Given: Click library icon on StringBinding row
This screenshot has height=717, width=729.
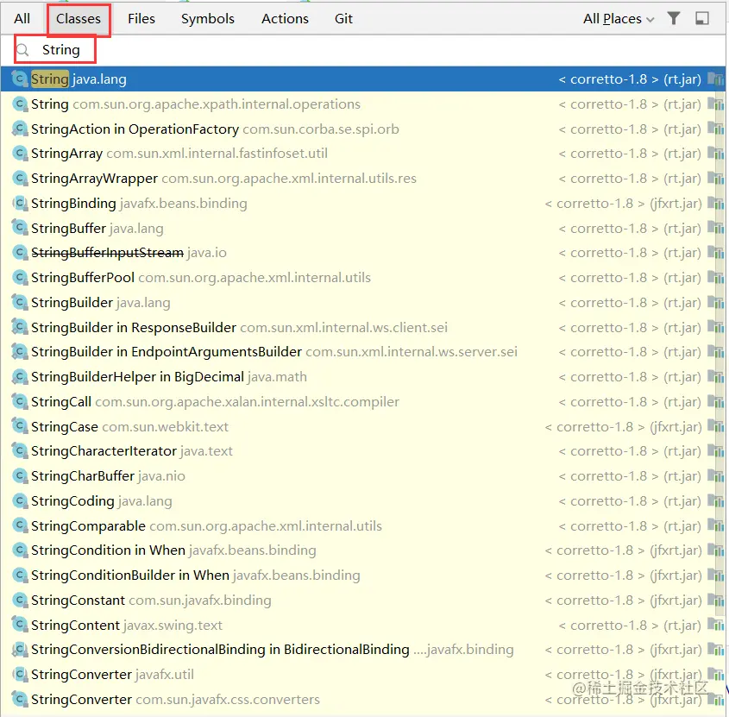Looking at the screenshot, I should pyautogui.click(x=715, y=204).
